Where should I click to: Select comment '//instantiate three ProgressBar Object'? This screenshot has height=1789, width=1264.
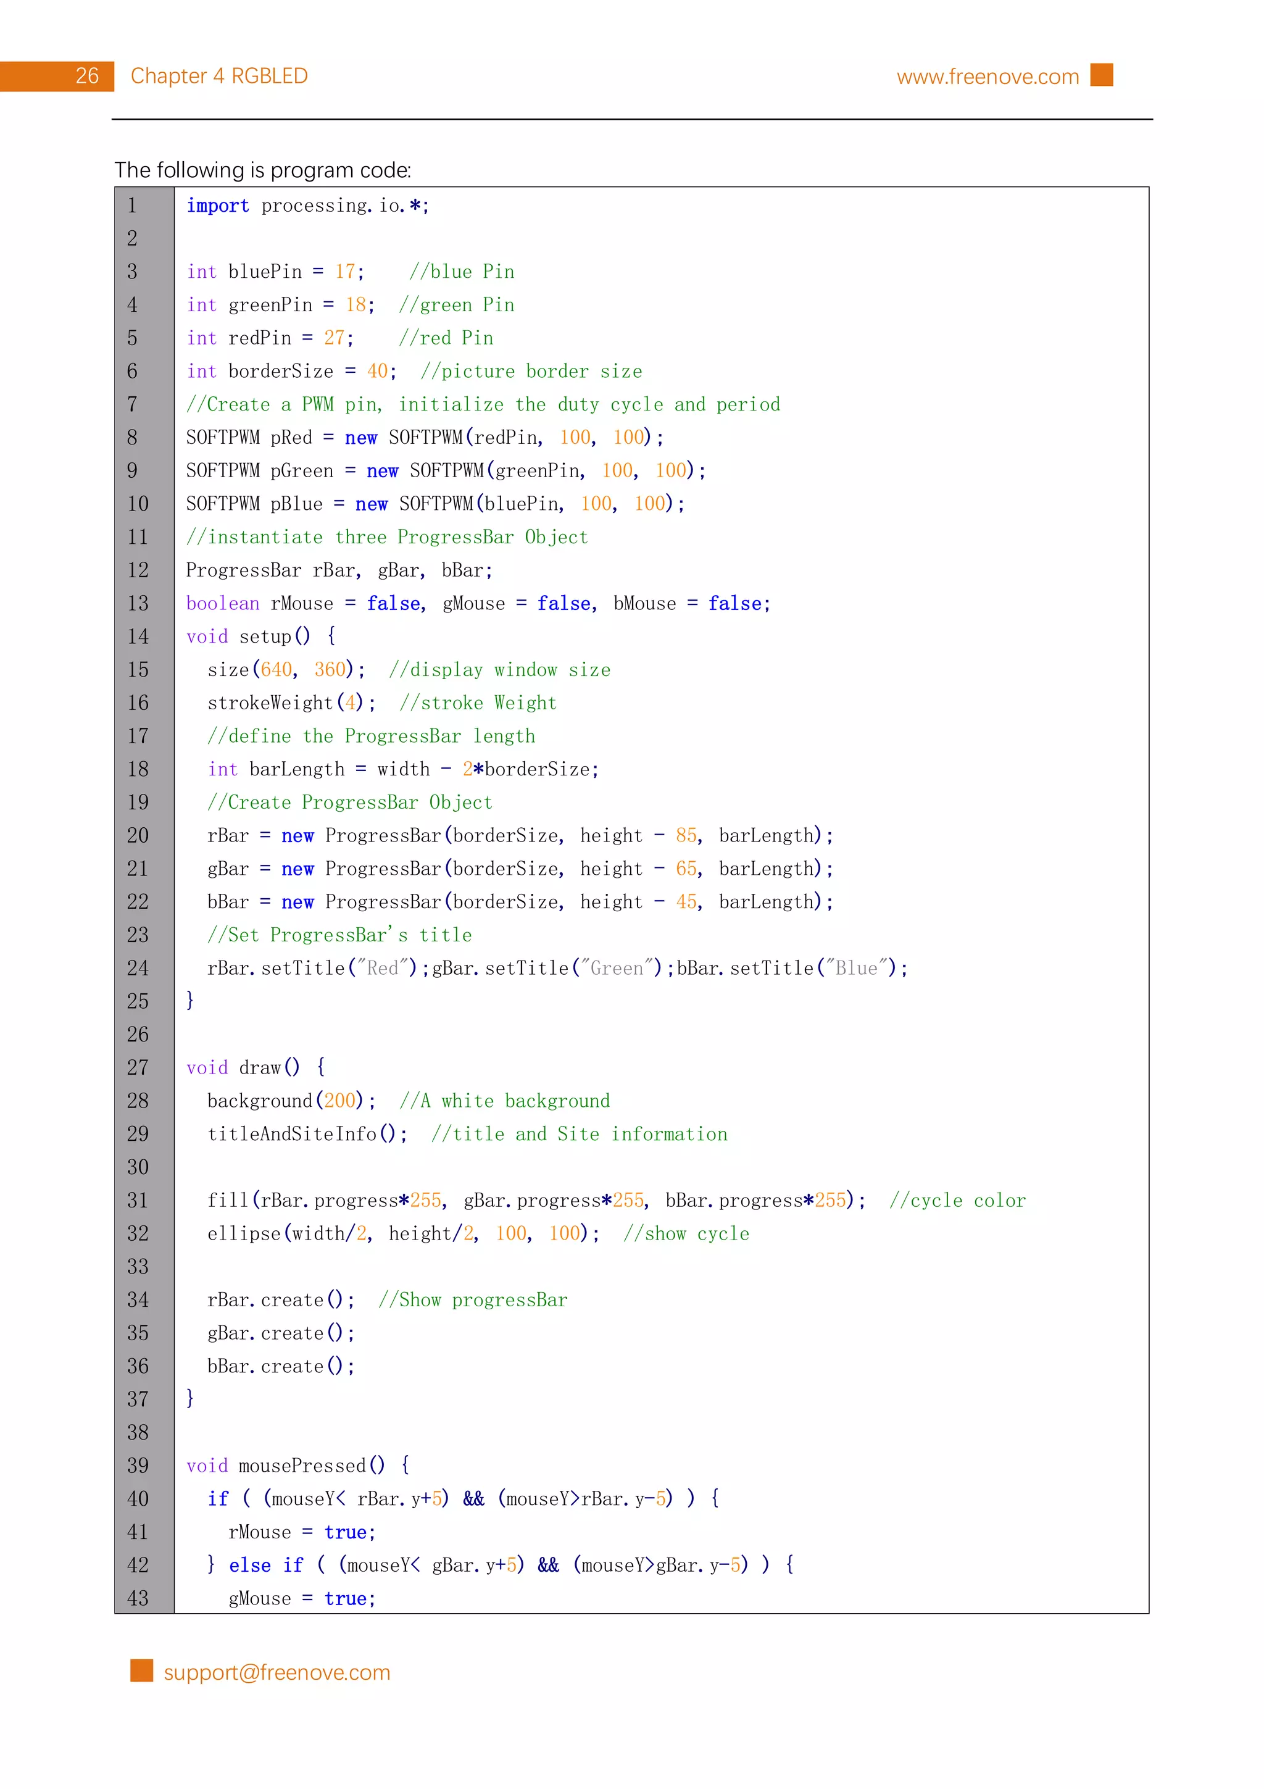(x=387, y=537)
